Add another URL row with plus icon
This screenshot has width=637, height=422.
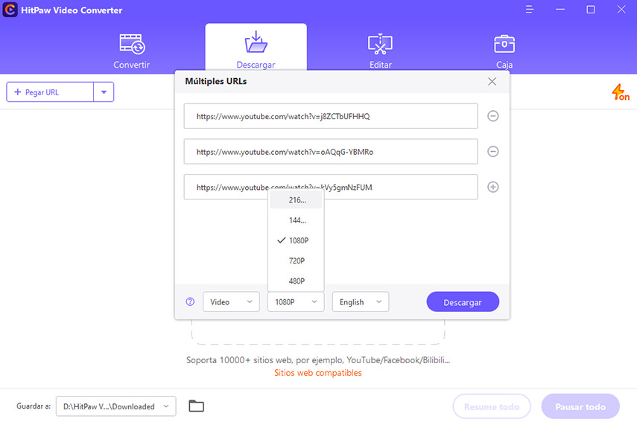click(492, 187)
